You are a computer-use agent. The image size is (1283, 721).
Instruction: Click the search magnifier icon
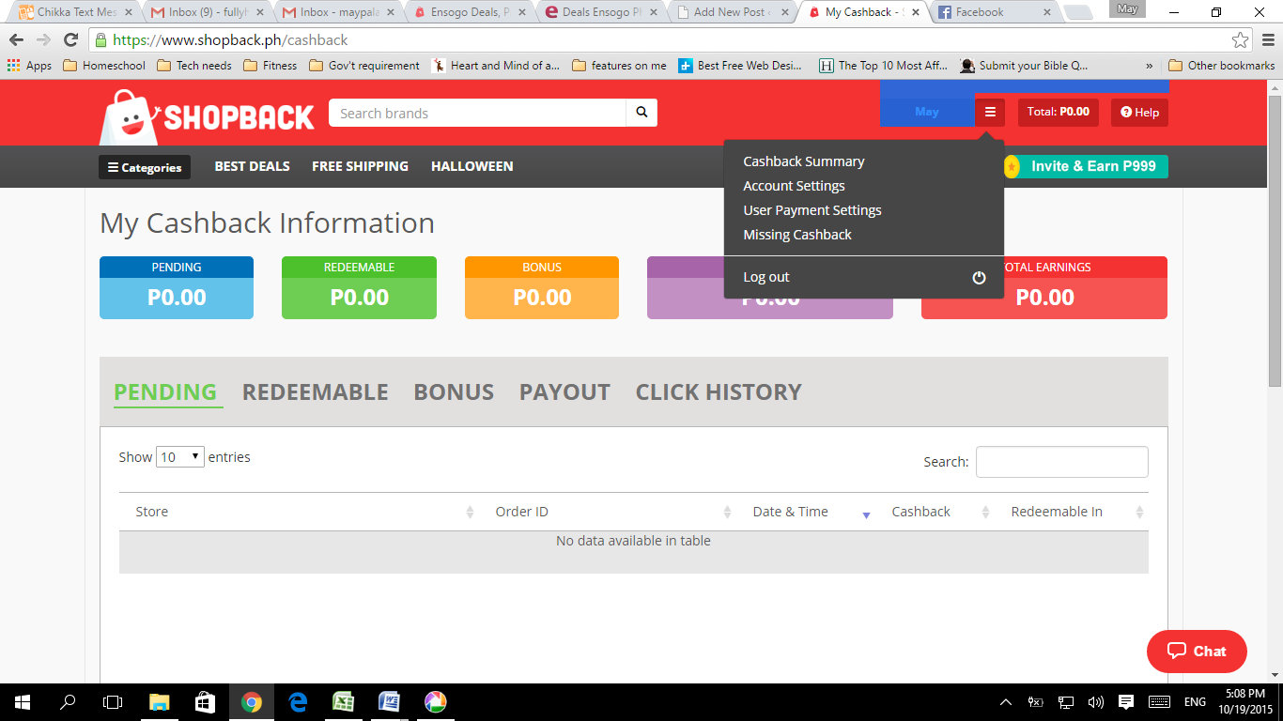pyautogui.click(x=641, y=112)
